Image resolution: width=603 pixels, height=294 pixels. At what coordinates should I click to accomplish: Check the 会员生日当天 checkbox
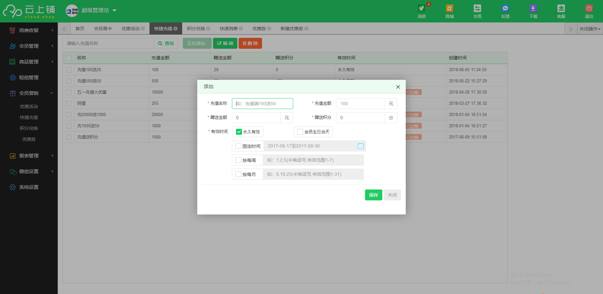[300, 132]
